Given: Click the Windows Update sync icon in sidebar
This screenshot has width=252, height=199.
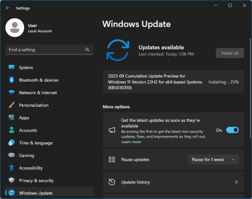Looking at the screenshot, I should (12, 193).
